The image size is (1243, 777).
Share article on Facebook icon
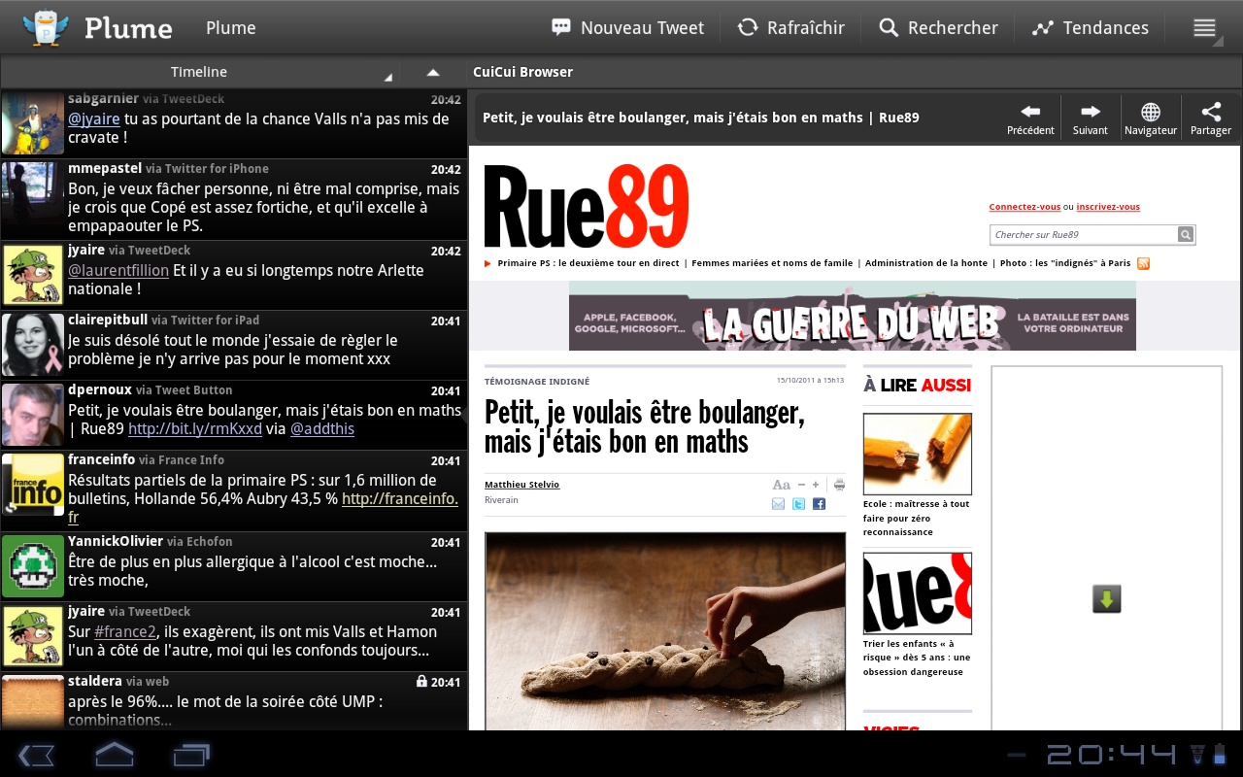(819, 504)
